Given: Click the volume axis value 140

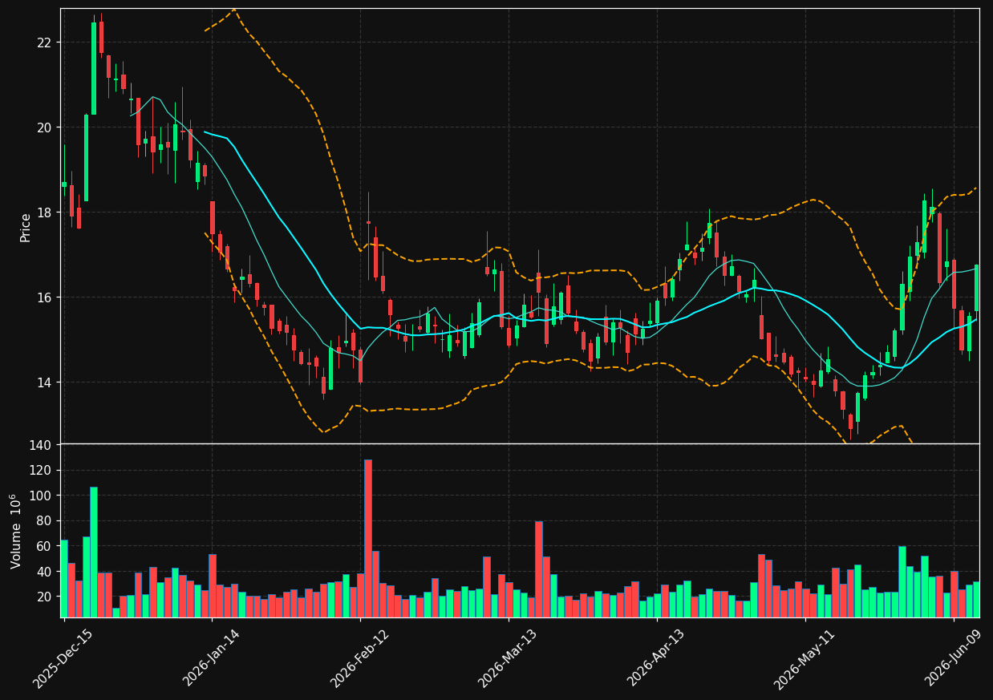Looking at the screenshot, I should coord(39,445).
